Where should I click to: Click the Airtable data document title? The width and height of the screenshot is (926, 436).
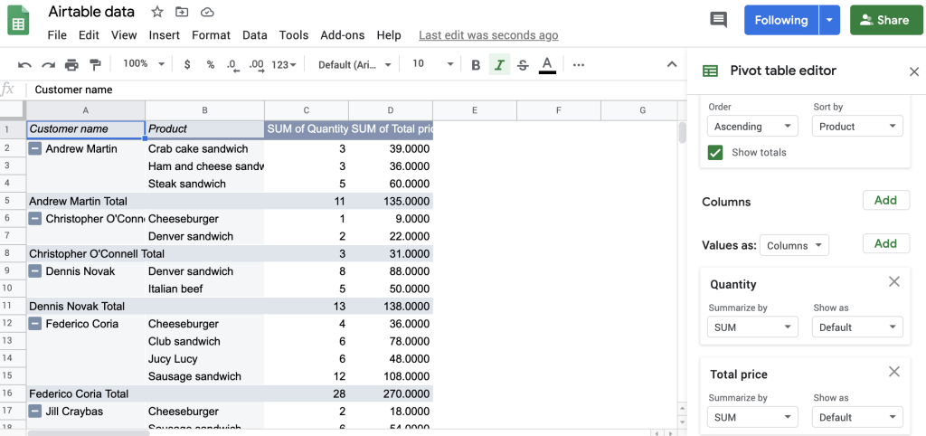click(91, 12)
